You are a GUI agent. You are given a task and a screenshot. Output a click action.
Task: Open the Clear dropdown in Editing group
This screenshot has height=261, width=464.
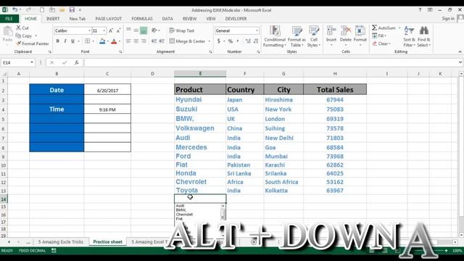pyautogui.click(x=381, y=43)
